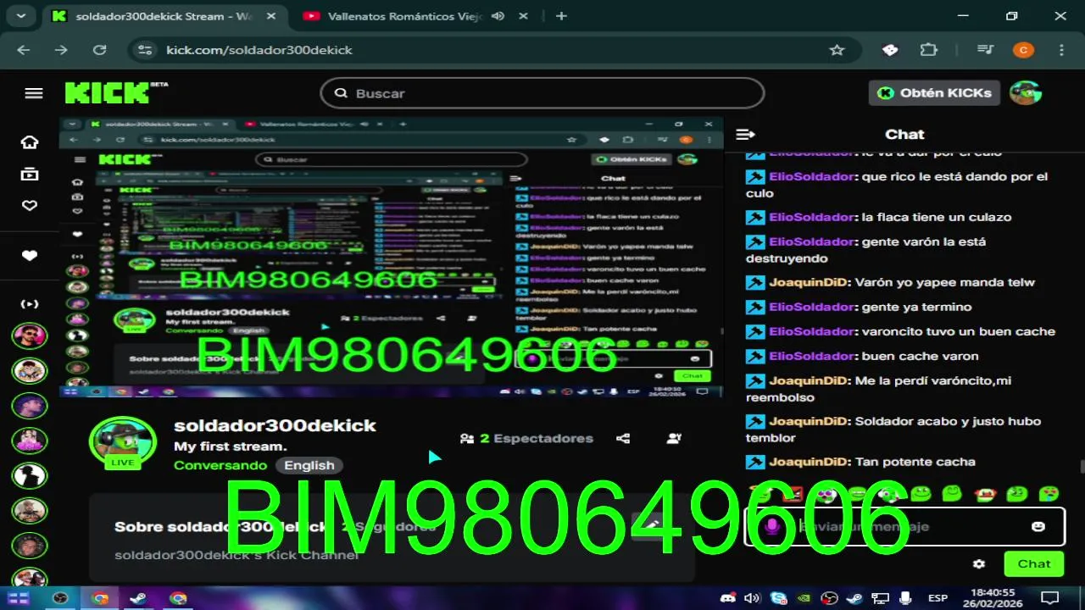Click the Obtén KICKs button
This screenshot has height=610, width=1085.
pos(934,93)
